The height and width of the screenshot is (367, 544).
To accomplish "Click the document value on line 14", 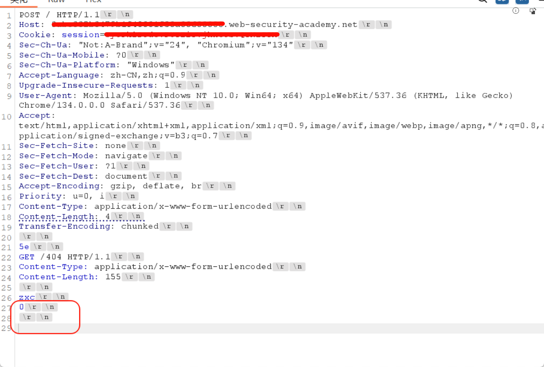I will [126, 176].
